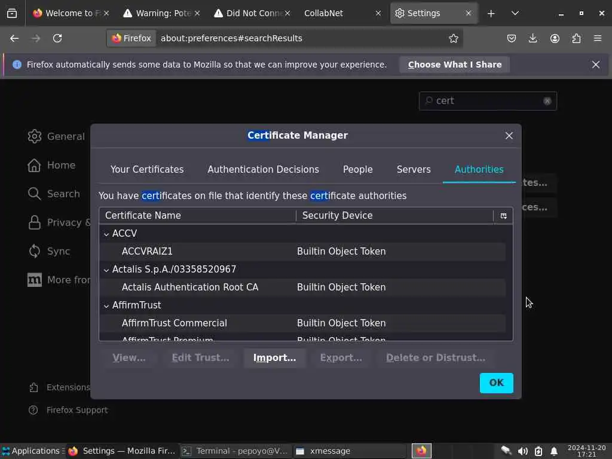Focus the settings search field
Viewport: 612px width, 459px height.
click(x=488, y=101)
